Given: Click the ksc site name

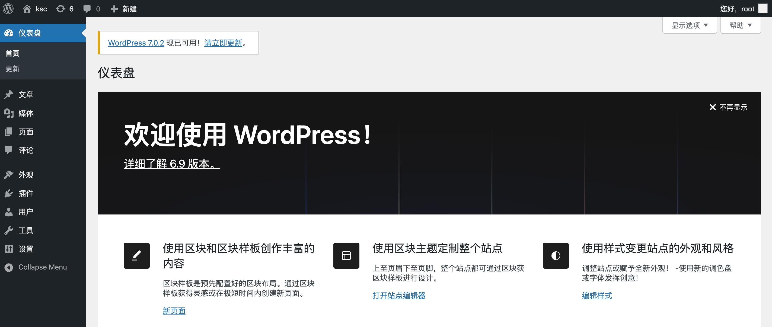Looking at the screenshot, I should pyautogui.click(x=41, y=9).
